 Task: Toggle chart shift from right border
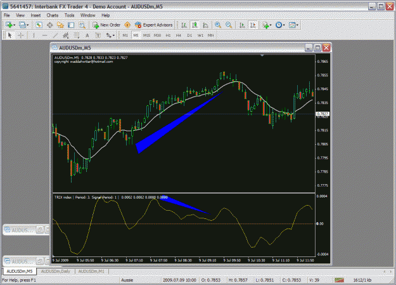click(253, 25)
